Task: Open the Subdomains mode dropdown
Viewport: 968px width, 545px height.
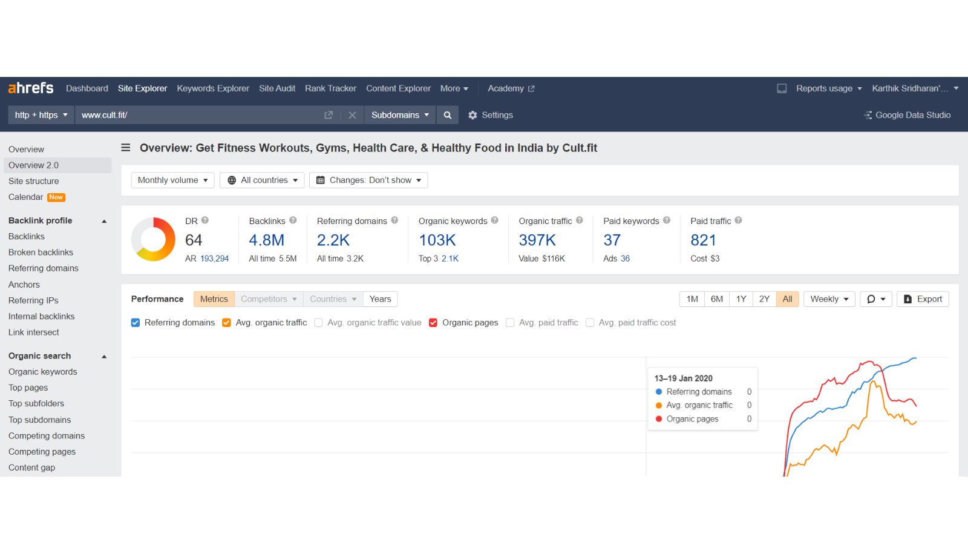Action: click(400, 115)
